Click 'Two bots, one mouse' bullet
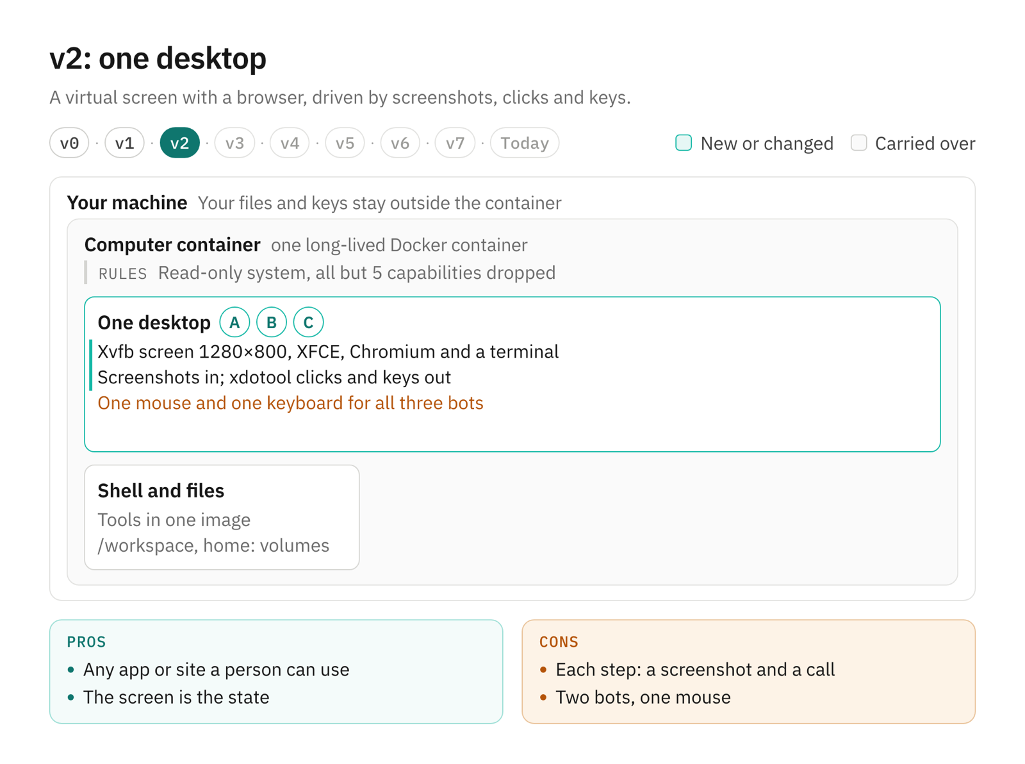1025x764 pixels. pyautogui.click(x=643, y=697)
